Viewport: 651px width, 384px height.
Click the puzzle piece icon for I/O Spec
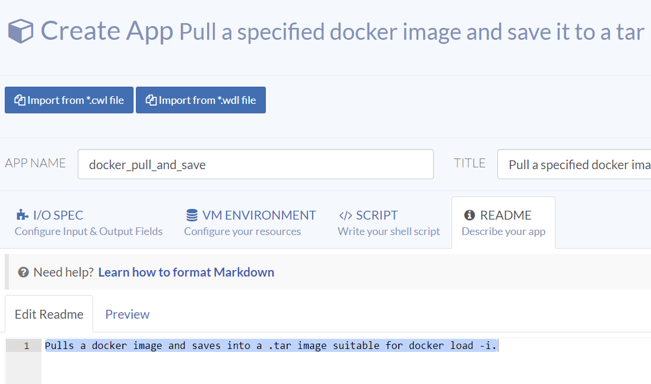tap(22, 215)
